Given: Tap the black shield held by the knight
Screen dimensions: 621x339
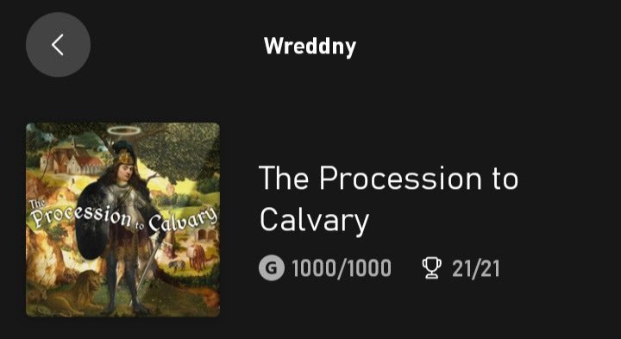Looking at the screenshot, I should (x=92, y=222).
